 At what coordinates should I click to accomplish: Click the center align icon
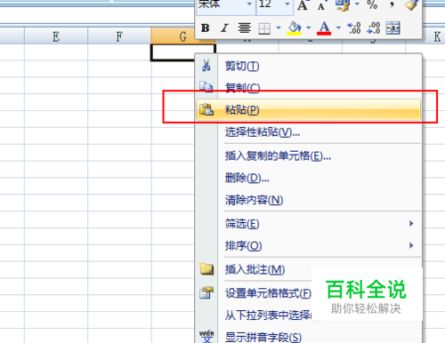(245, 28)
